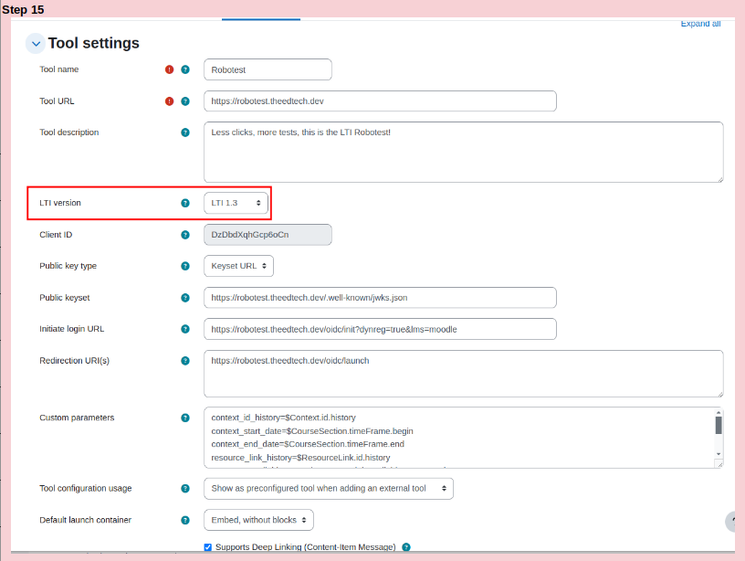The height and width of the screenshot is (561, 745).
Task: Click the Tool URL input field
Action: tap(380, 101)
